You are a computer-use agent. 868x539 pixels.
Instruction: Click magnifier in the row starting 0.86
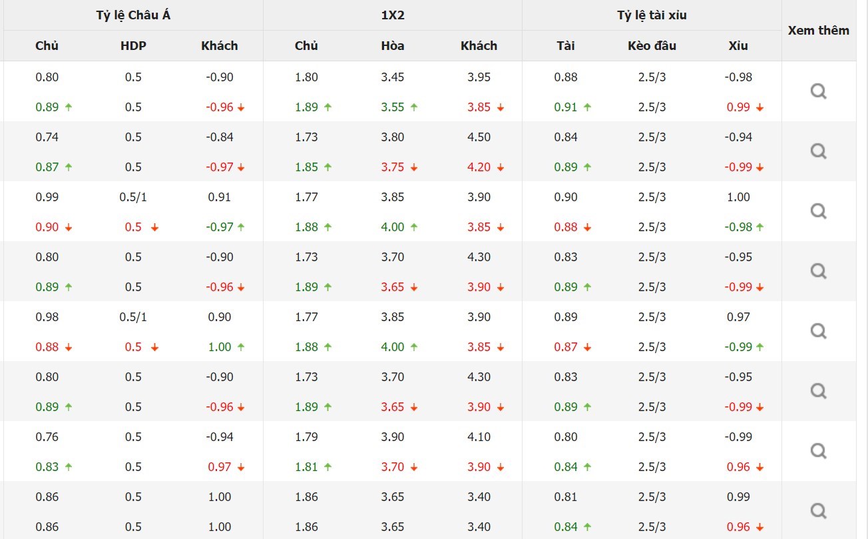(x=818, y=511)
